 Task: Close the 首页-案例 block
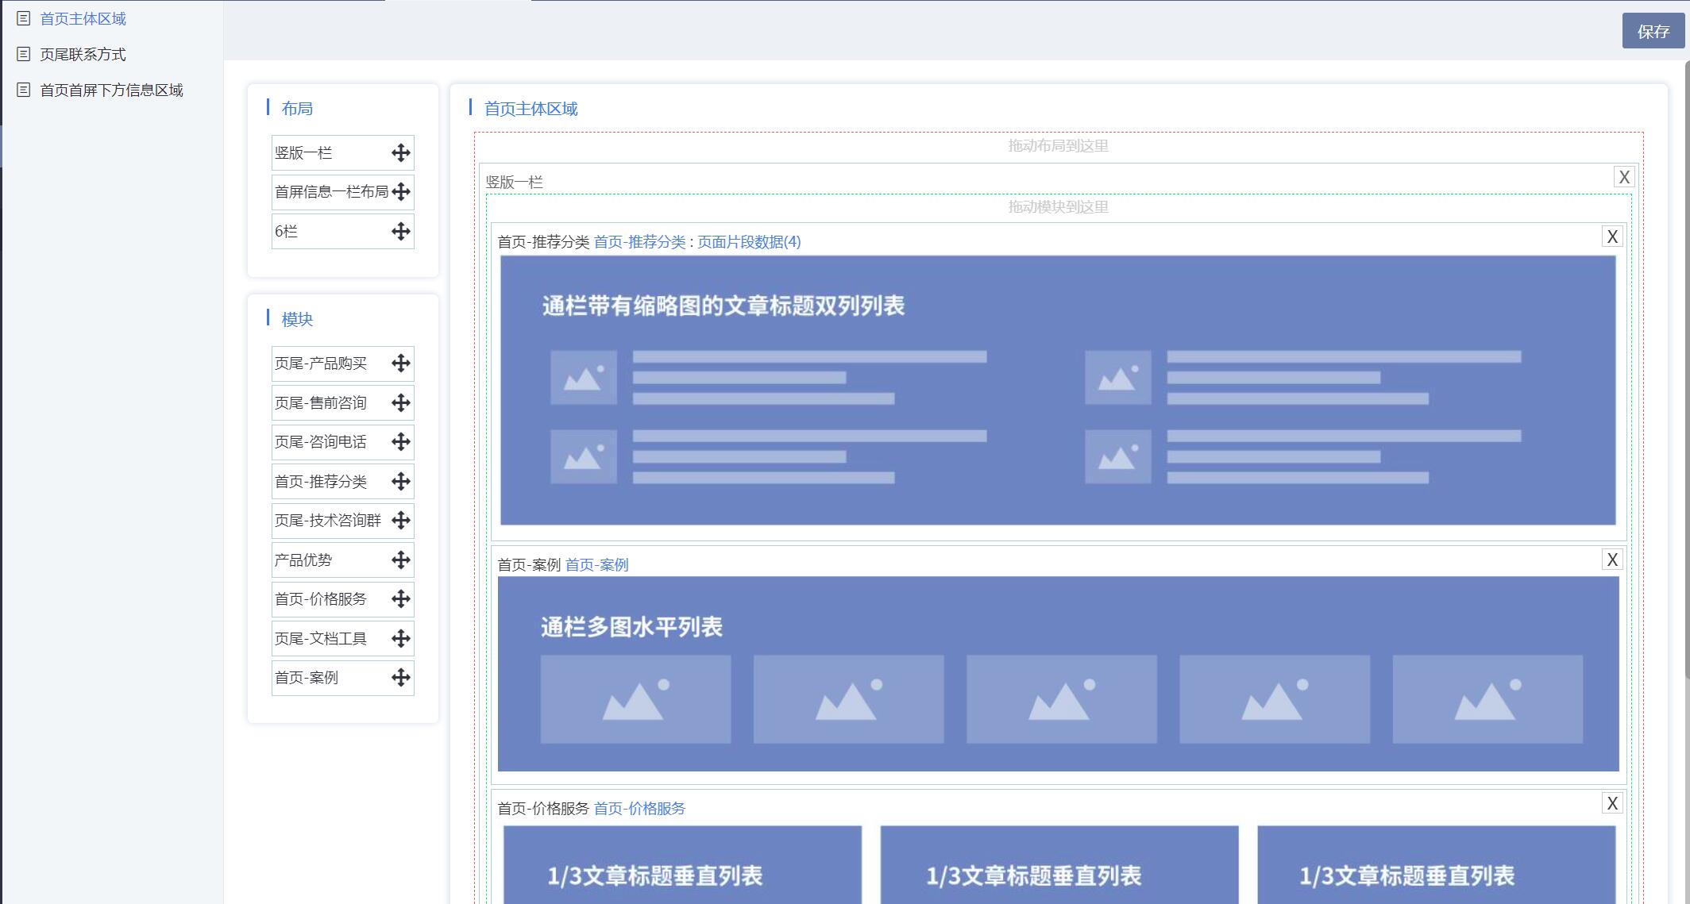(1612, 560)
